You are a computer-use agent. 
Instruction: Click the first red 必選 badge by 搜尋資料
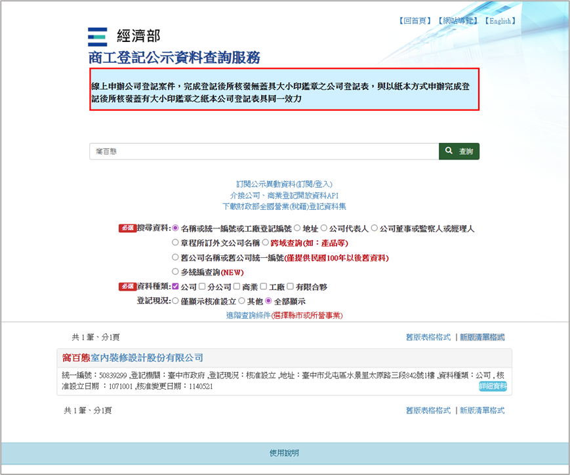pyautogui.click(x=127, y=228)
